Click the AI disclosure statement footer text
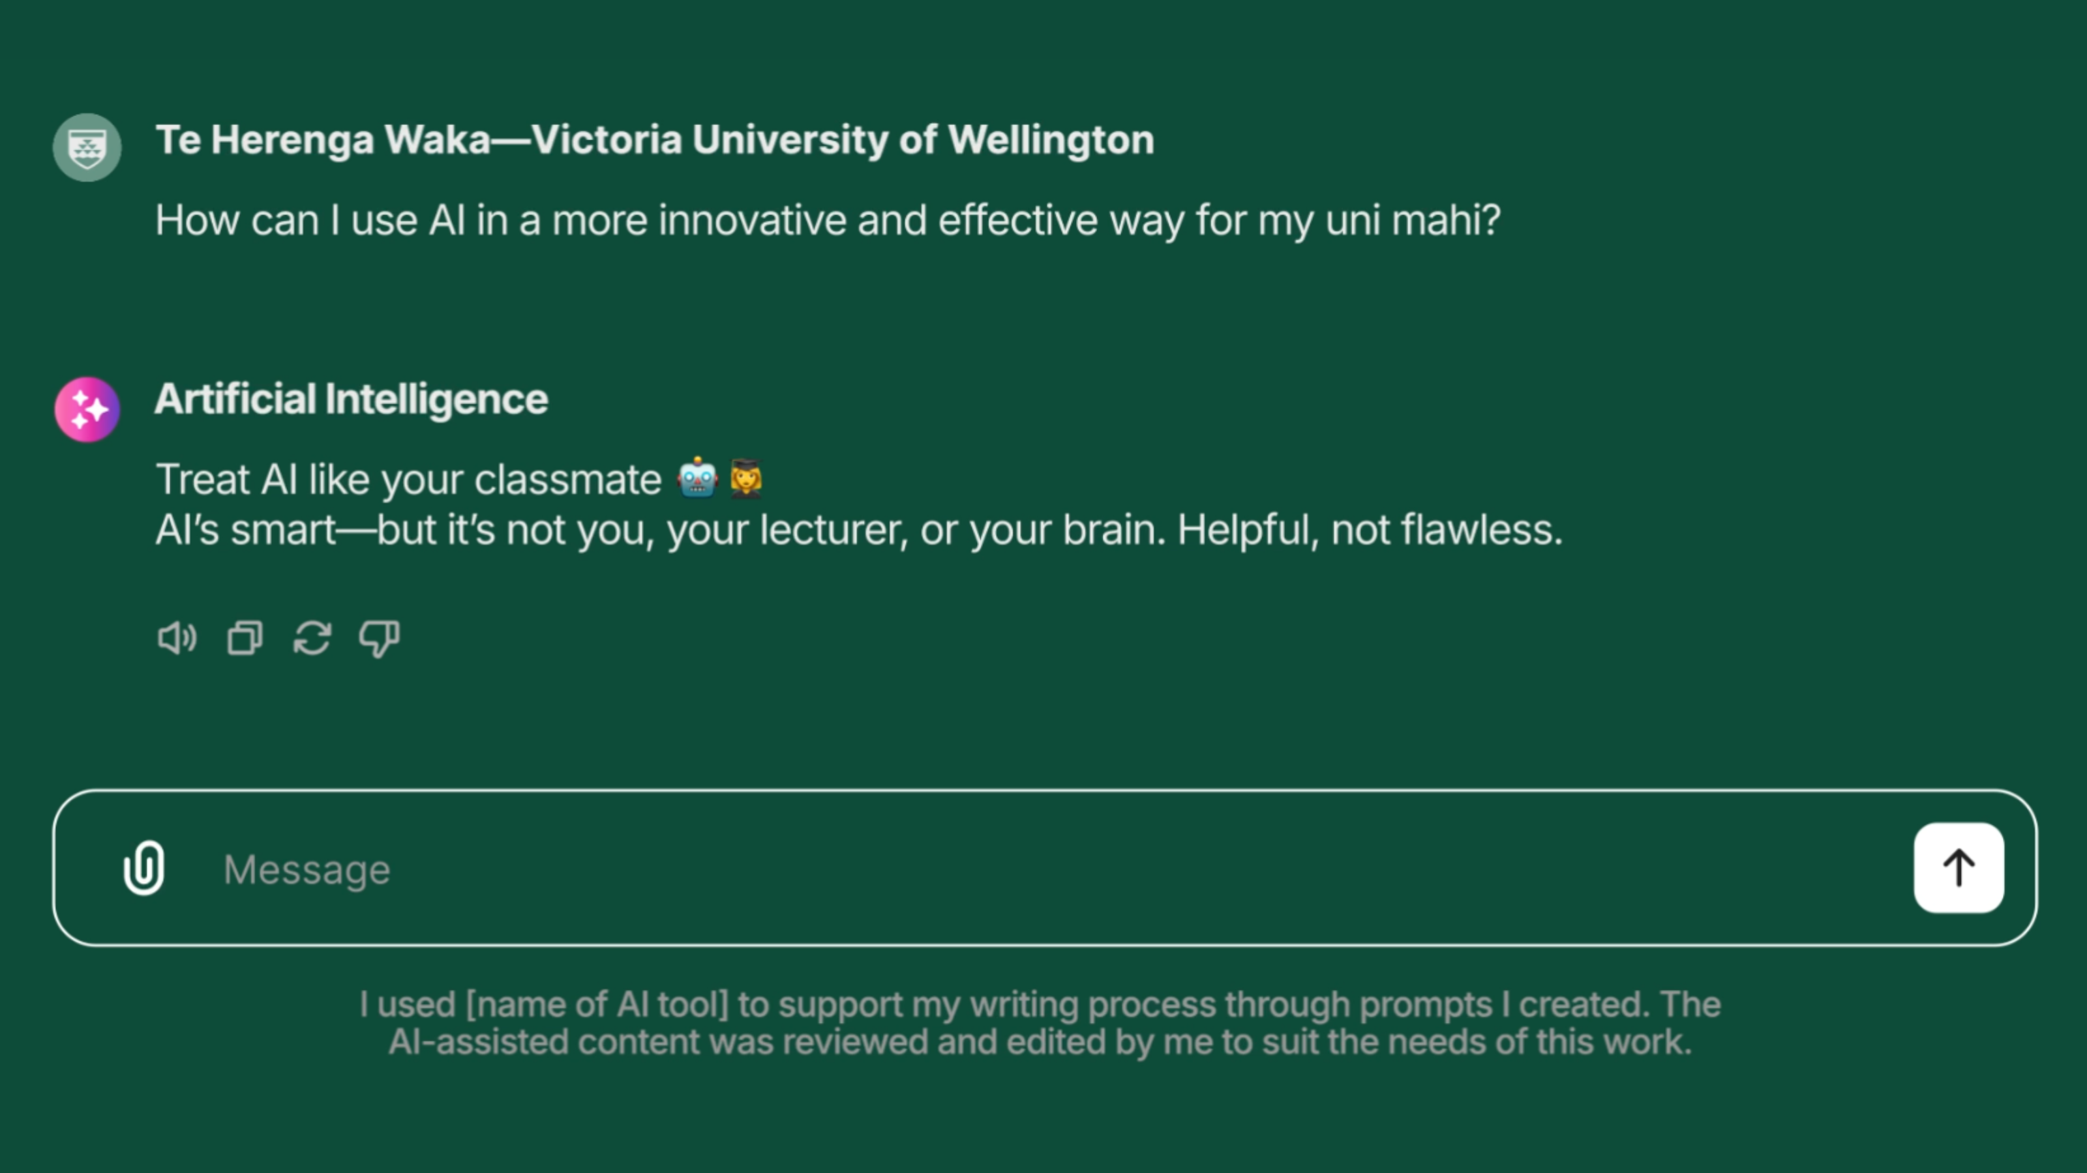This screenshot has width=2087, height=1173. pos(1040,1023)
